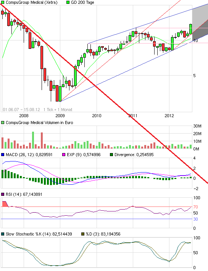Click the EXP (9) magenta legend swatch
This screenshot has height=271, width=208.
tap(64, 155)
